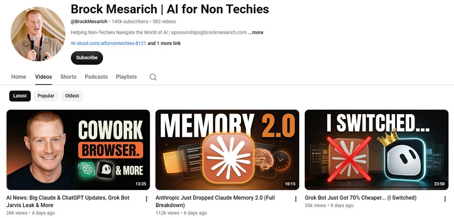Click '112k views • 6 days ago' text

181,213
